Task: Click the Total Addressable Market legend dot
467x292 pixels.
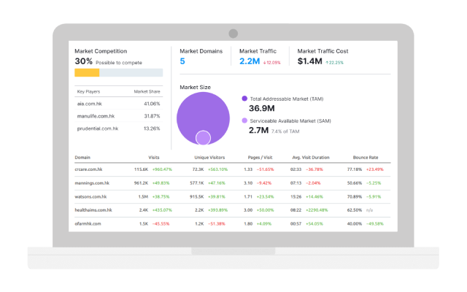Action: (x=244, y=97)
